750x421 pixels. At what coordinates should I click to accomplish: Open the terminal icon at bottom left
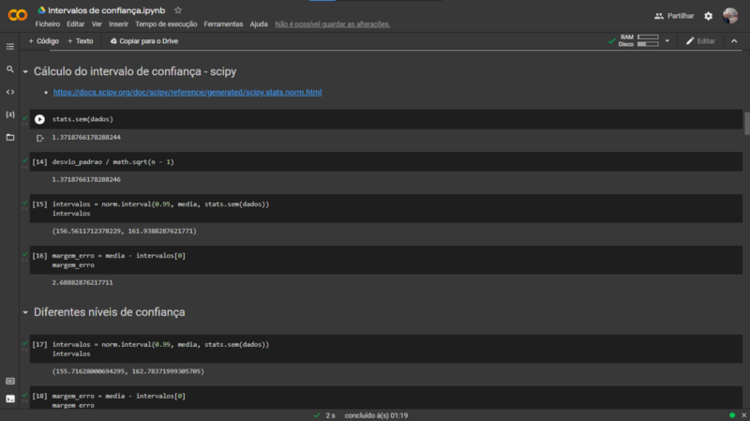[x=10, y=399]
